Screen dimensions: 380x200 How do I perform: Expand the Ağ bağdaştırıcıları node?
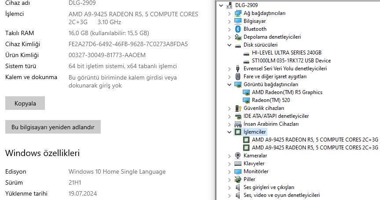230,13
